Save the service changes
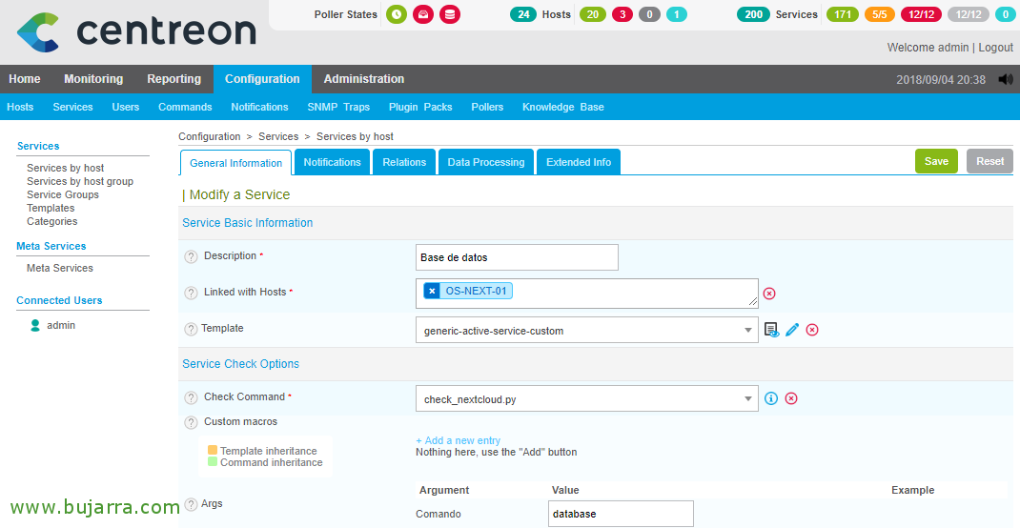The width and height of the screenshot is (1020, 528). tap(936, 161)
